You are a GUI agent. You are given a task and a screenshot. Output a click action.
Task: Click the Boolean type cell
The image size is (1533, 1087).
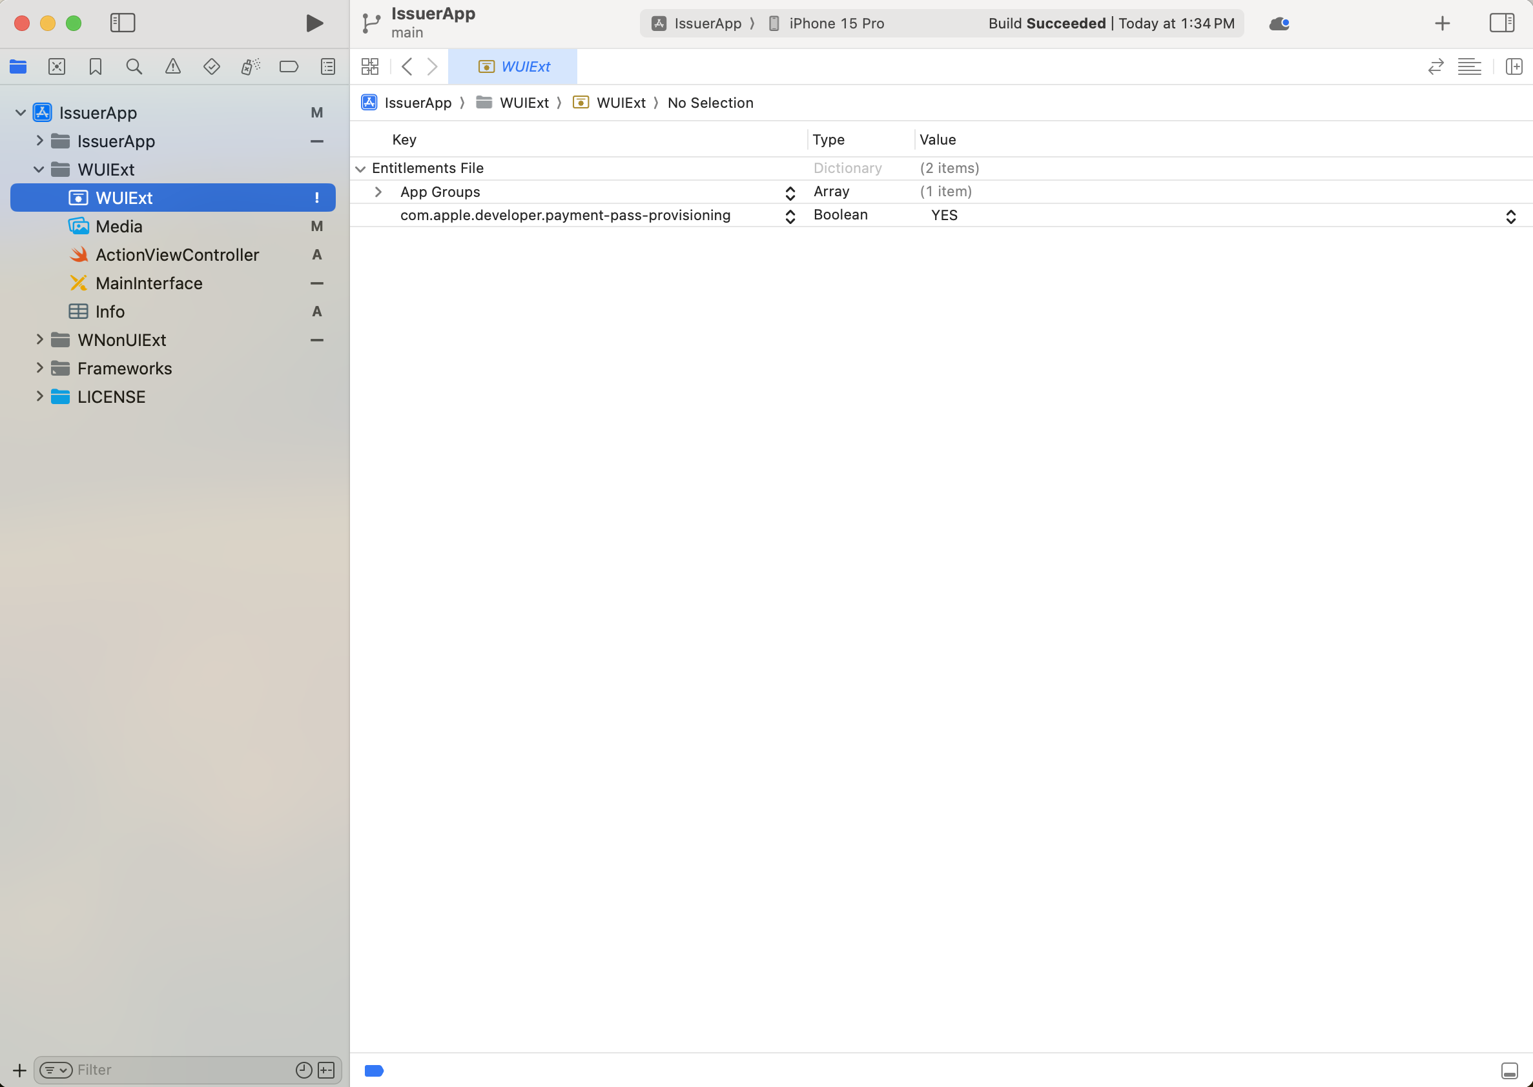(840, 215)
